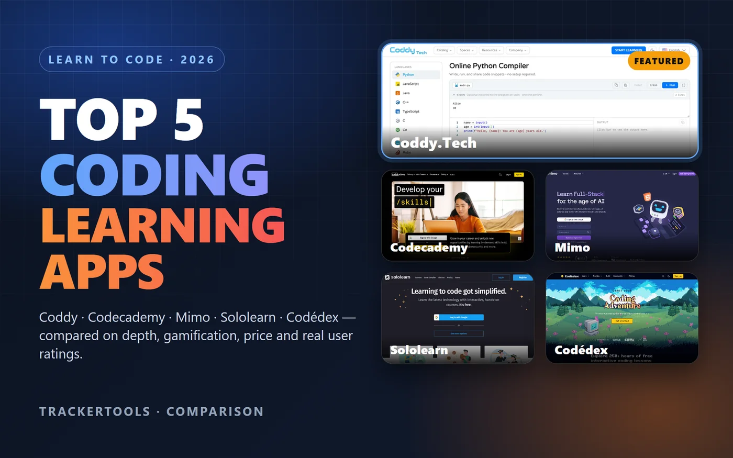The image size is (733, 458).
Task: Open the Learn menu in Codédex header
Action: [585, 276]
